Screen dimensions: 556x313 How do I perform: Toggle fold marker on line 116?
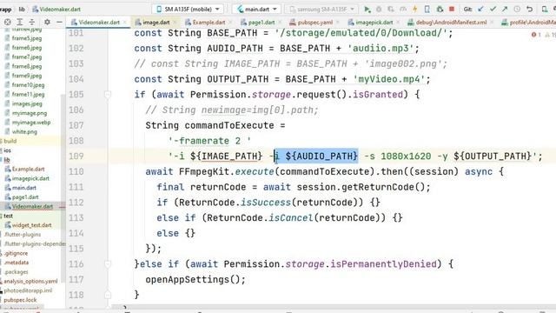pos(108,264)
